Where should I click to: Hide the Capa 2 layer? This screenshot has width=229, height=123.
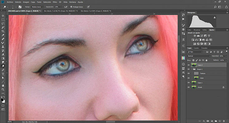188,65
